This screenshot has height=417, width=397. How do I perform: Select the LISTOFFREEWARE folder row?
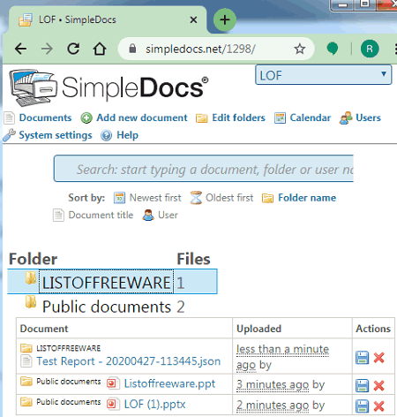[112, 282]
